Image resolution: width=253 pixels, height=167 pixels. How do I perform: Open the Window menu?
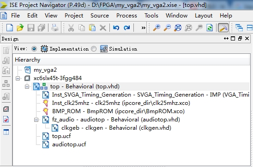click(176, 16)
